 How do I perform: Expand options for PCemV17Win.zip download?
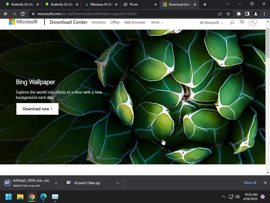[118, 183]
